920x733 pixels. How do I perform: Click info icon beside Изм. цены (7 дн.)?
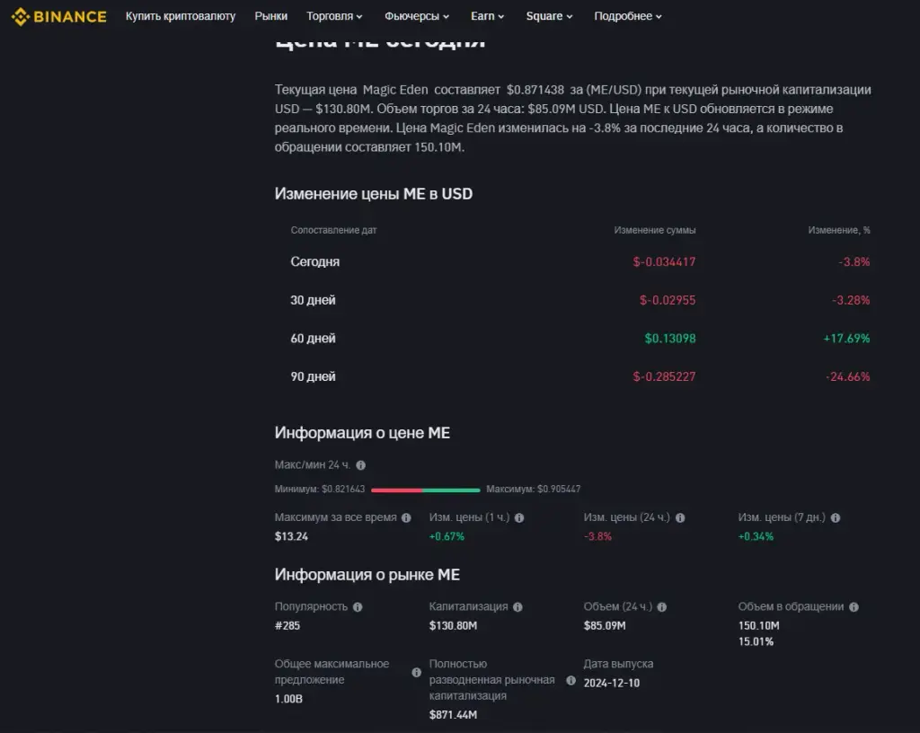tap(836, 517)
